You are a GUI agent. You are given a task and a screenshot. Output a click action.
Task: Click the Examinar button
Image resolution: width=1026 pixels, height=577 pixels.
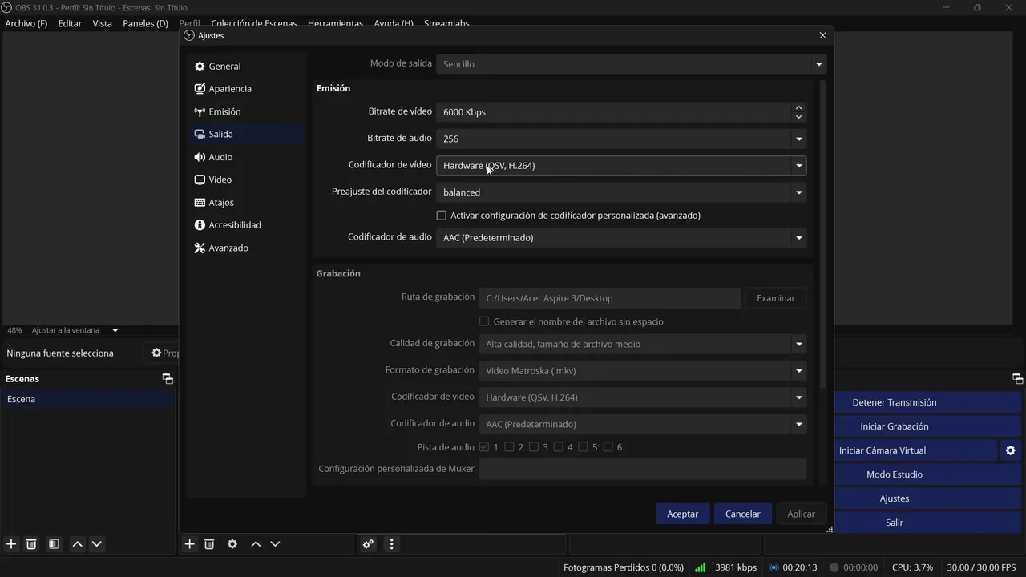point(776,298)
